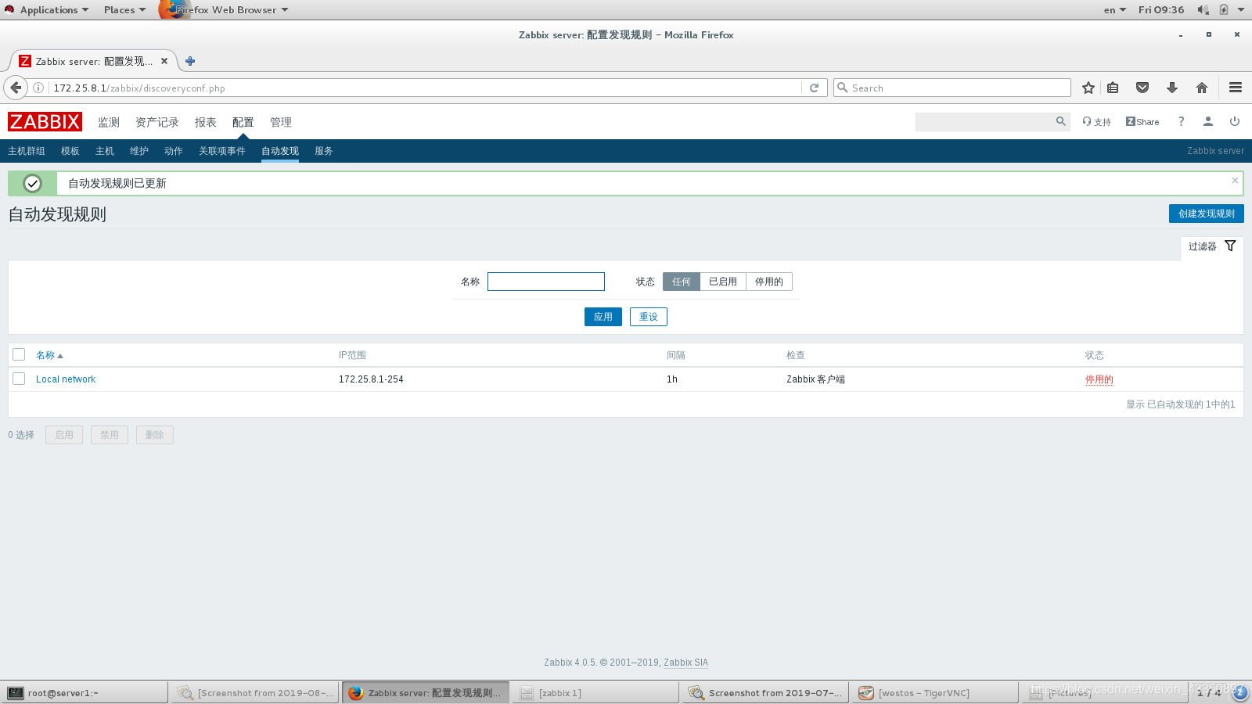Click the ZABBIX logo
The width and height of the screenshot is (1252, 704).
(x=45, y=122)
